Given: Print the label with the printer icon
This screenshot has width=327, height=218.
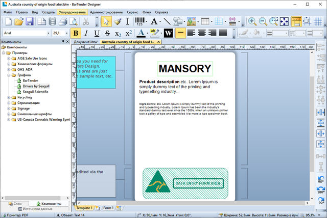Looking at the screenshot, I should pos(63,21).
